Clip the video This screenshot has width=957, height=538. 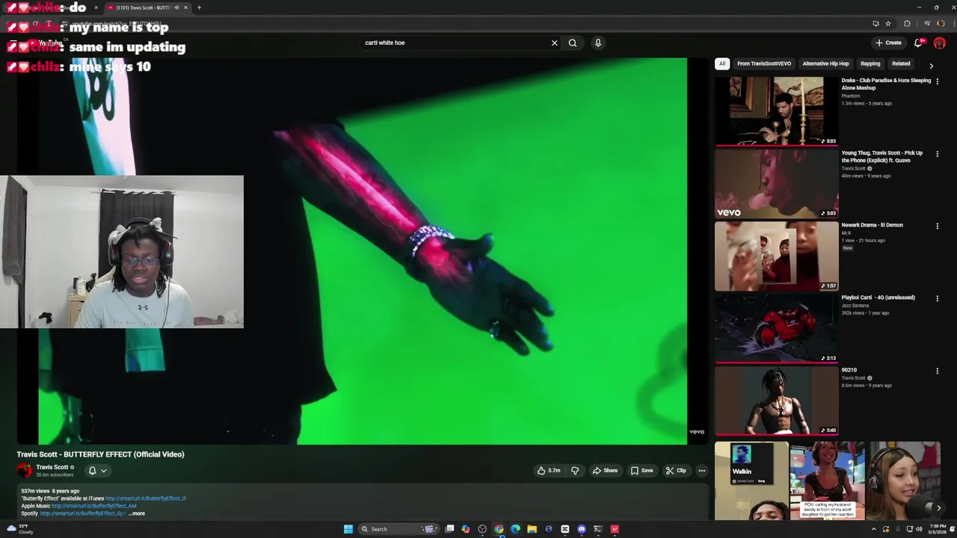click(x=676, y=471)
